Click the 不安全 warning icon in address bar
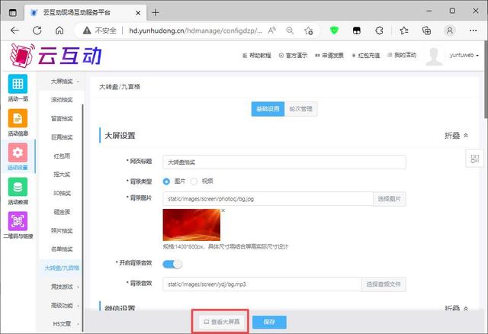The width and height of the screenshot is (488, 334). [87, 31]
